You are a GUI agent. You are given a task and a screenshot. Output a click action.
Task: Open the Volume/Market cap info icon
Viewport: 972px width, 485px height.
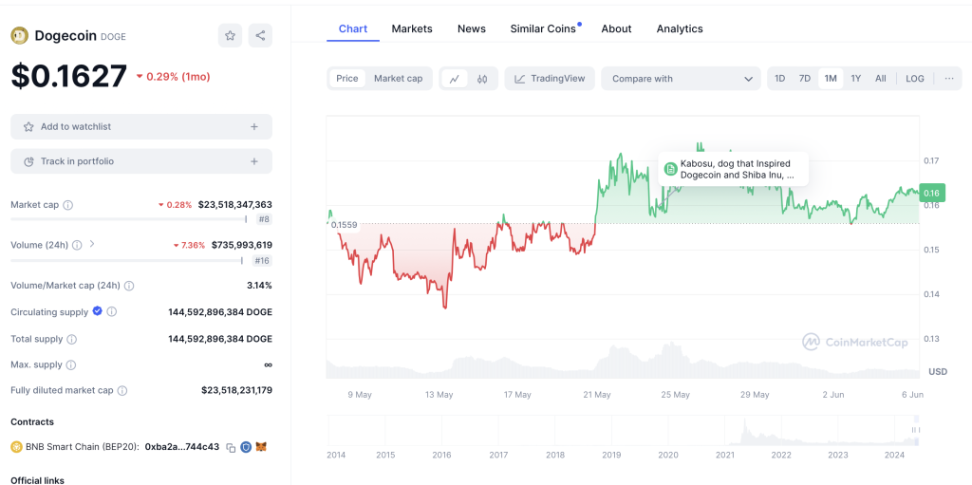[x=129, y=286]
